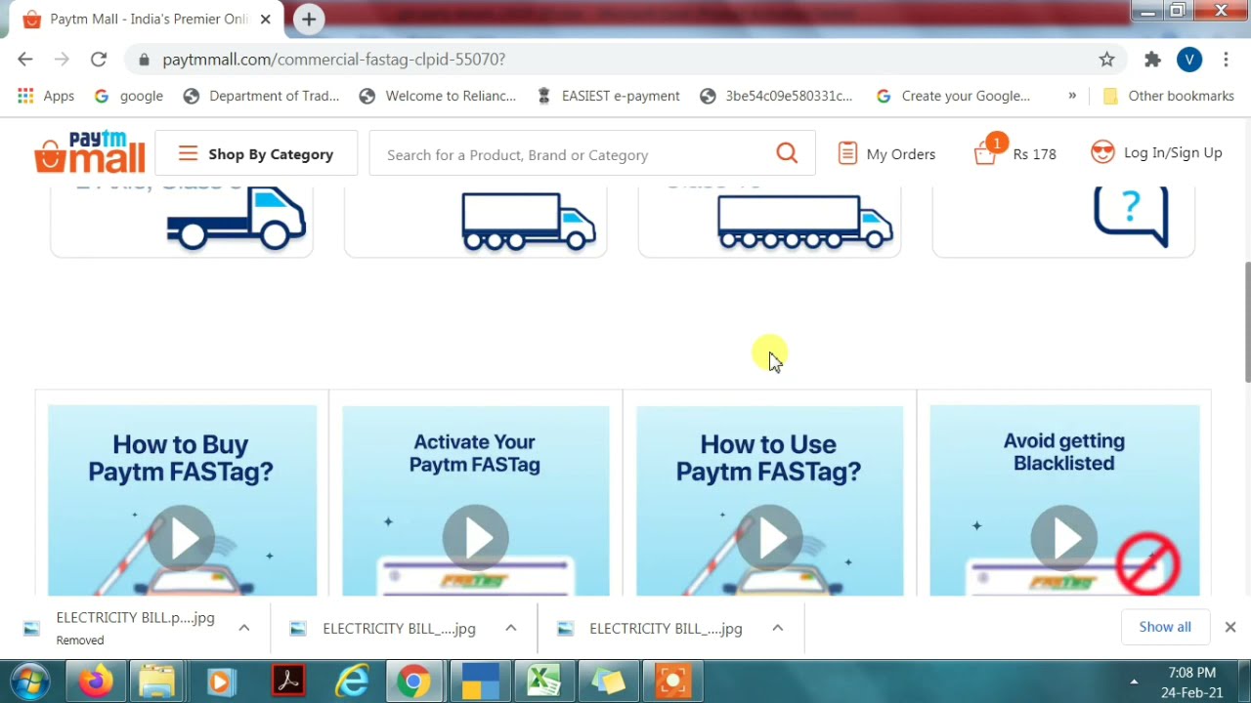1251x703 pixels.
Task: Open the Apps bookmarks shortcut
Action: tap(46, 96)
